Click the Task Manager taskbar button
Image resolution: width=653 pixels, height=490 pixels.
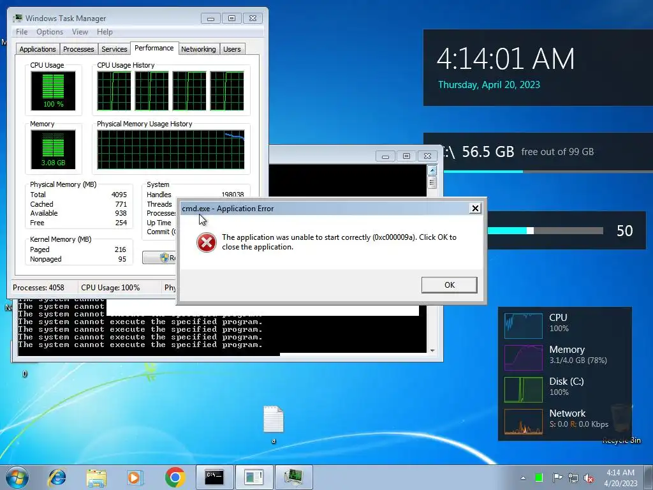tap(293, 477)
